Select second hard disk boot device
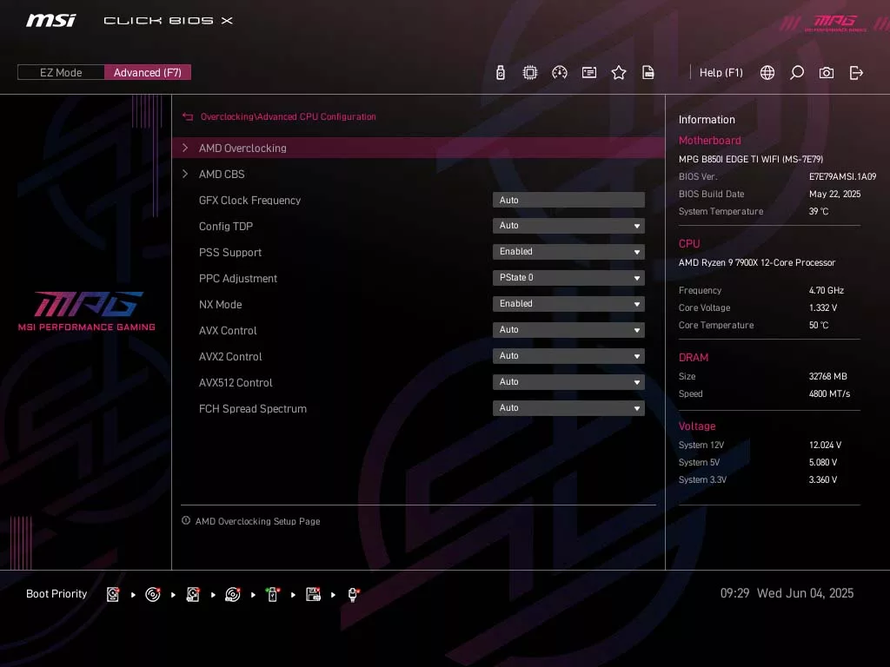The height and width of the screenshot is (667, 890). (193, 594)
